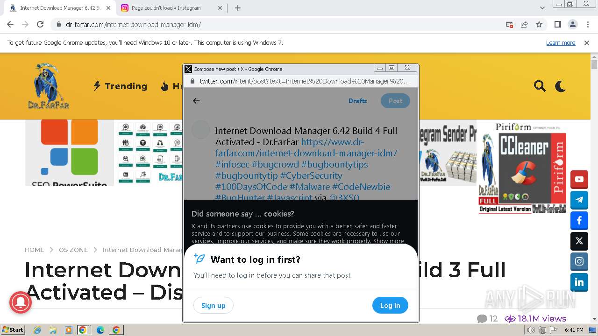The height and width of the screenshot is (336, 598).
Task: Click the #Malware hashtag
Action: coord(309,187)
